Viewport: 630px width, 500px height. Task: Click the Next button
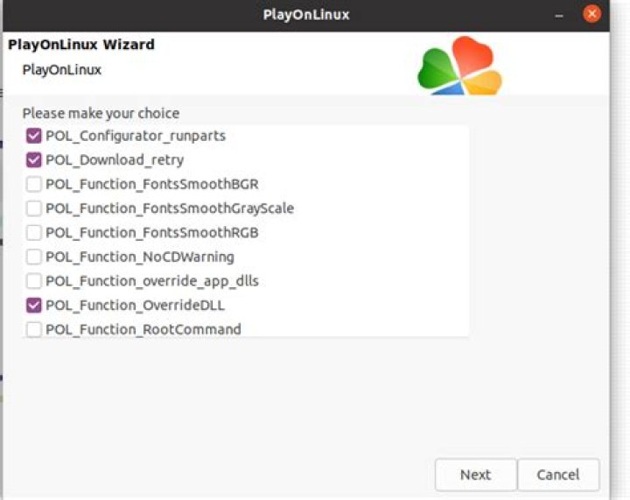476,475
